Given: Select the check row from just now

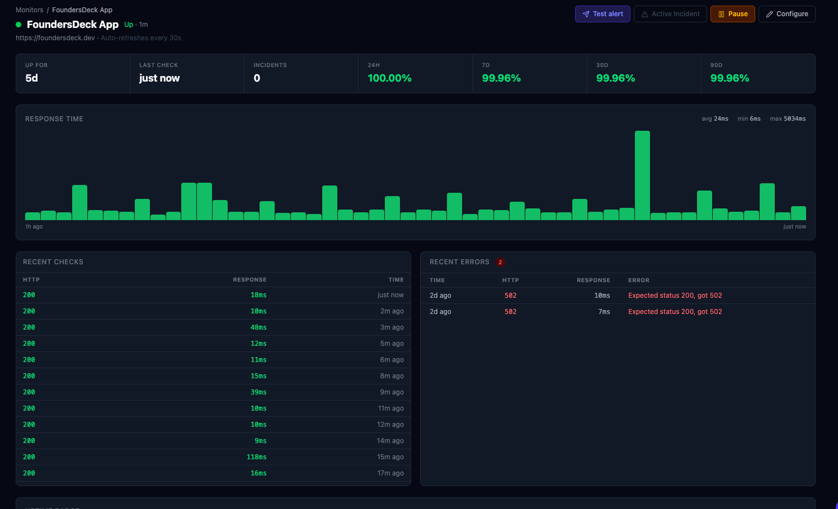Looking at the screenshot, I should tap(213, 295).
